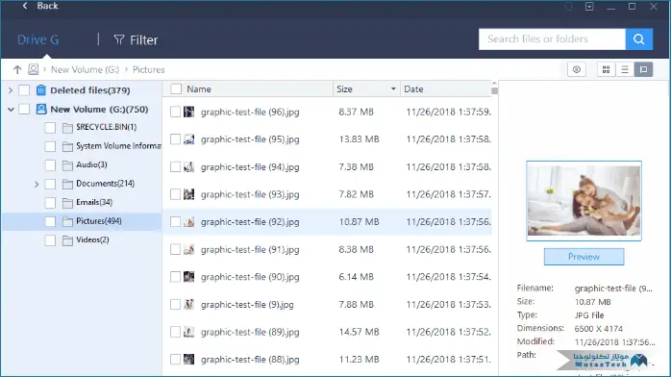
Task: Switch to grid thumbnail view
Action: pyautogui.click(x=606, y=69)
